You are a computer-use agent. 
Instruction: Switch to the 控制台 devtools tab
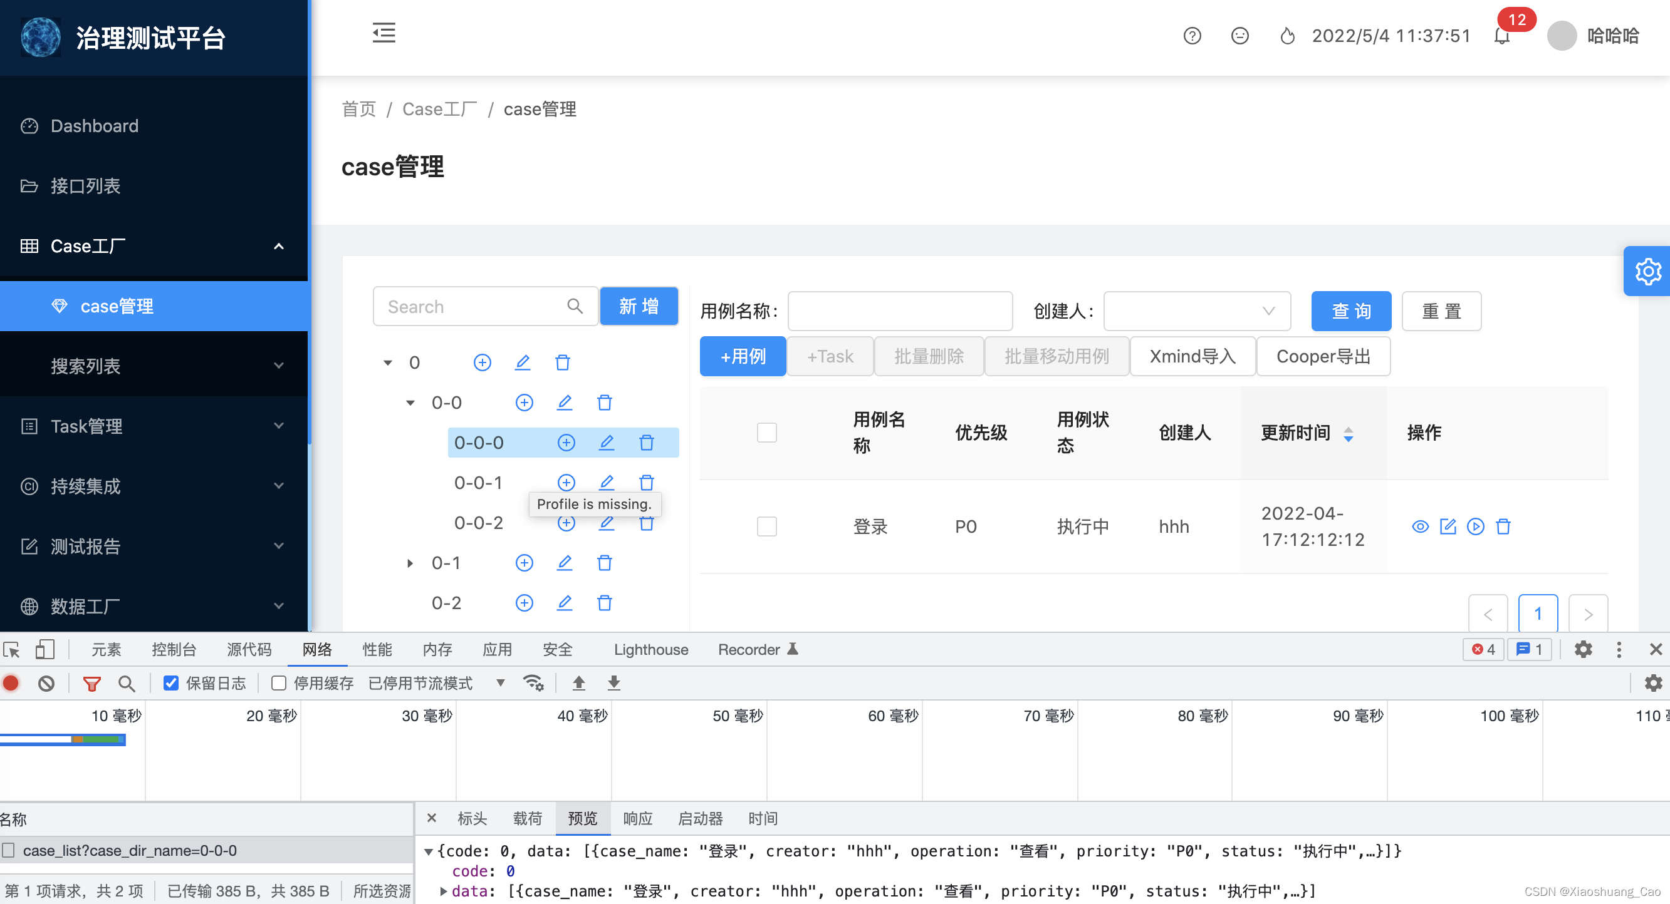coord(173,649)
